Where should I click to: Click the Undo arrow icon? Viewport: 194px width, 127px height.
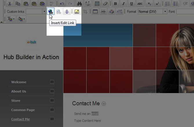[x=62, y=4]
